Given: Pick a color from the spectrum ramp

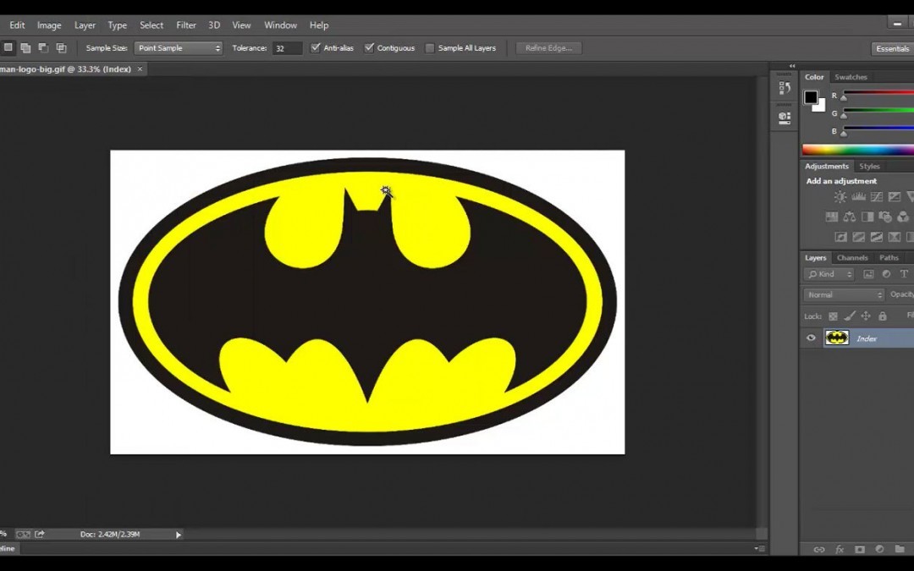Looking at the screenshot, I should coord(858,149).
